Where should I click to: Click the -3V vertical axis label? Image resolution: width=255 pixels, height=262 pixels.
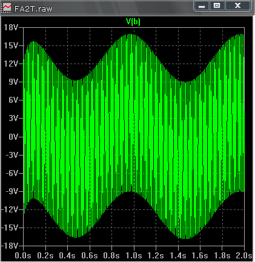(x=12, y=155)
